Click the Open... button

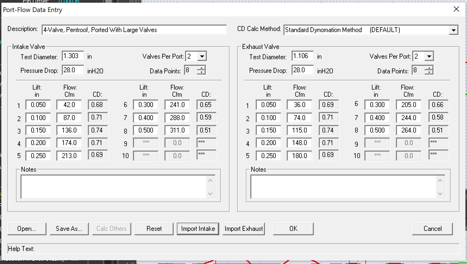(27, 229)
